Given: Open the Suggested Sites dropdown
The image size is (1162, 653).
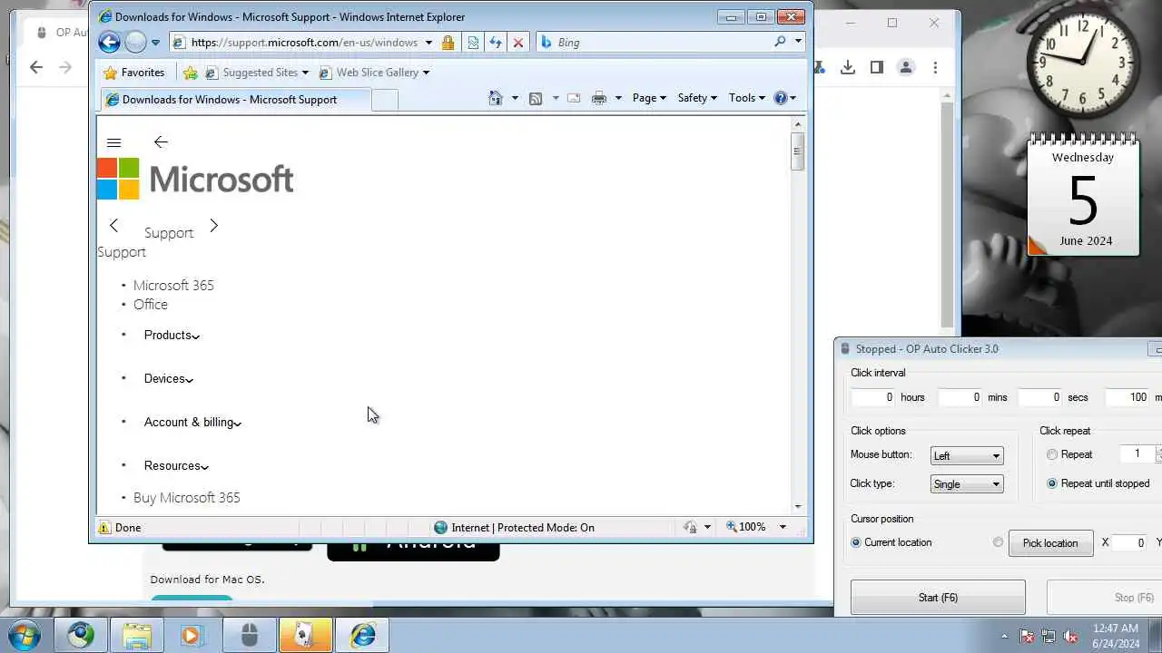Looking at the screenshot, I should click(305, 73).
